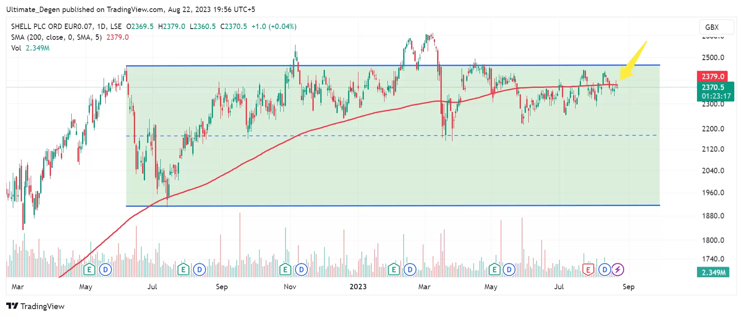743x317 pixels.
Task: Click the green 2370.5 last-price label on the axis
Action: [x=716, y=92]
